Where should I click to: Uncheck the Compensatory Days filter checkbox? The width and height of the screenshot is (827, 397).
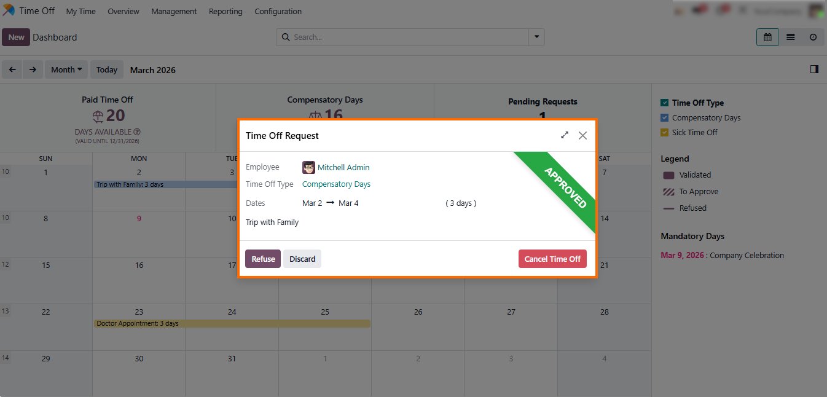[x=664, y=117]
